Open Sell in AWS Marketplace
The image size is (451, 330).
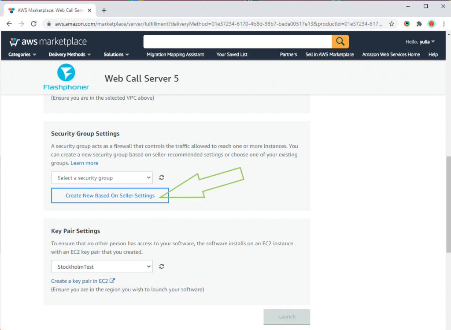click(329, 54)
